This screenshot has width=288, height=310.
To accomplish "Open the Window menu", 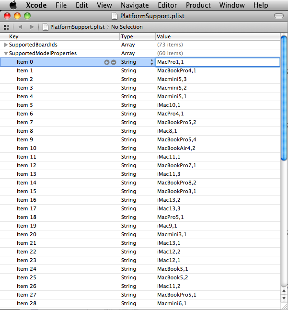I will click(x=232, y=5).
